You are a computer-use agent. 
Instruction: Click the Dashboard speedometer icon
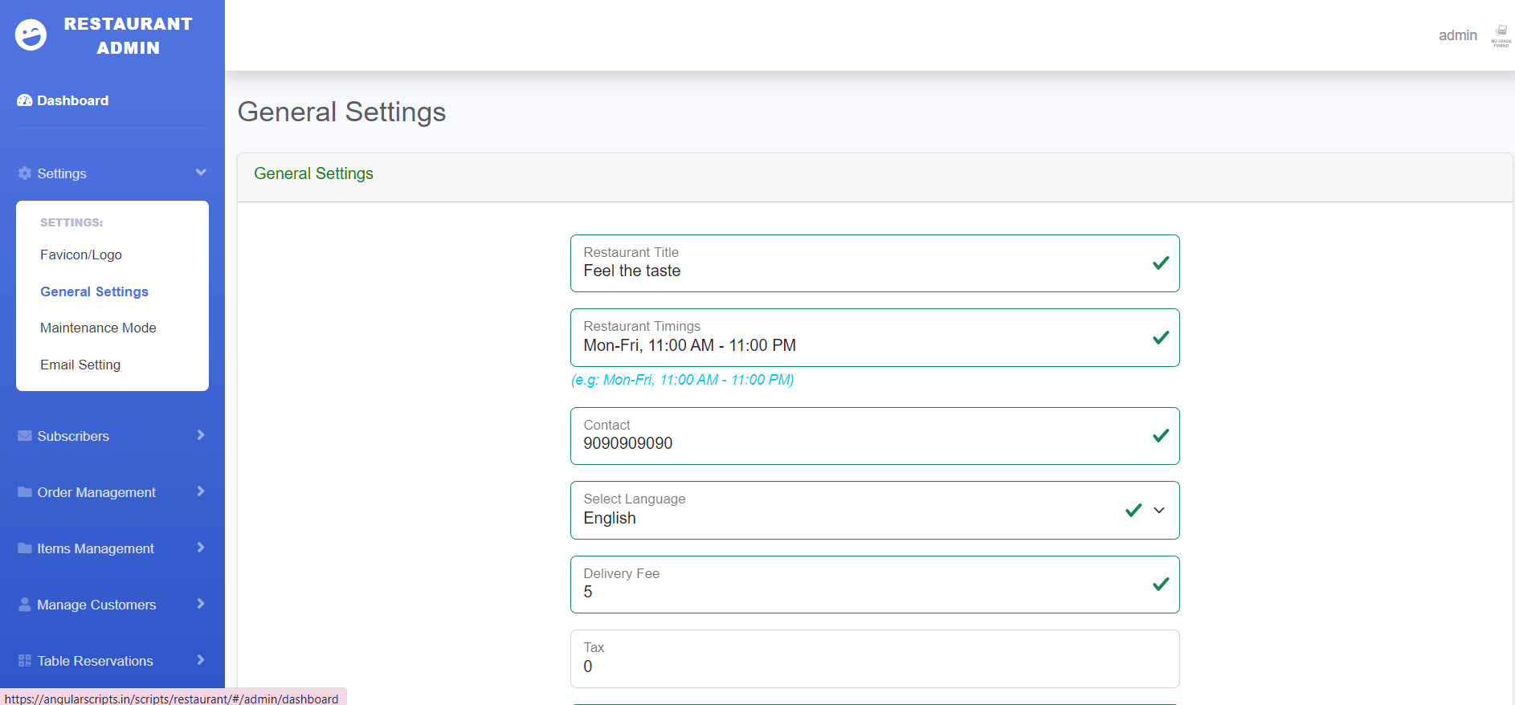25,100
